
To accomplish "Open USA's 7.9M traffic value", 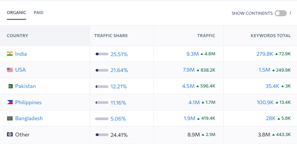I will point(189,70).
